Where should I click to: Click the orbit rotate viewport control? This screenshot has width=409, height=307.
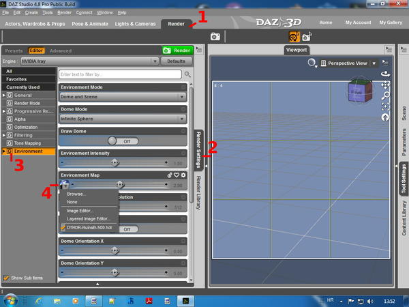(x=385, y=74)
